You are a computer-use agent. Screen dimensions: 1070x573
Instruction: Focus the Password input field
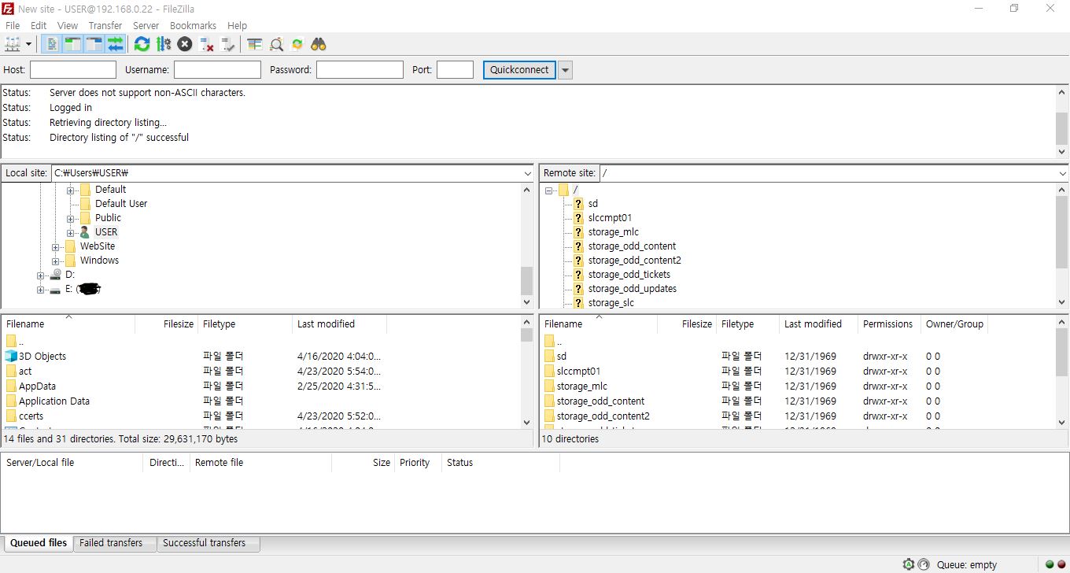360,70
